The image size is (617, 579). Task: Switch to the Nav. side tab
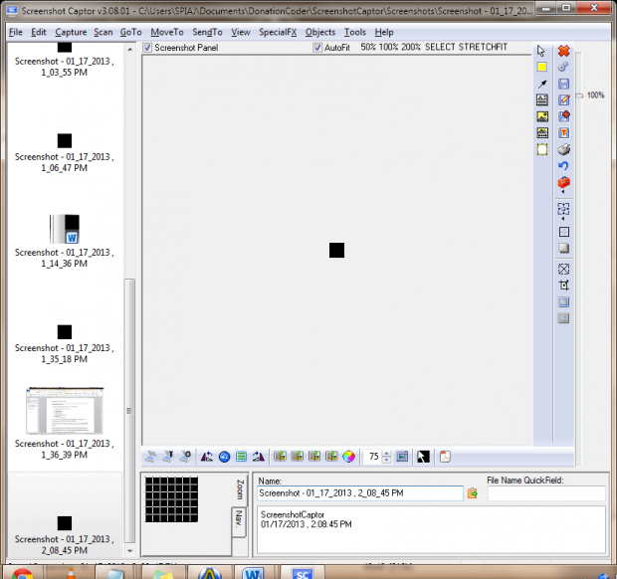point(239,521)
